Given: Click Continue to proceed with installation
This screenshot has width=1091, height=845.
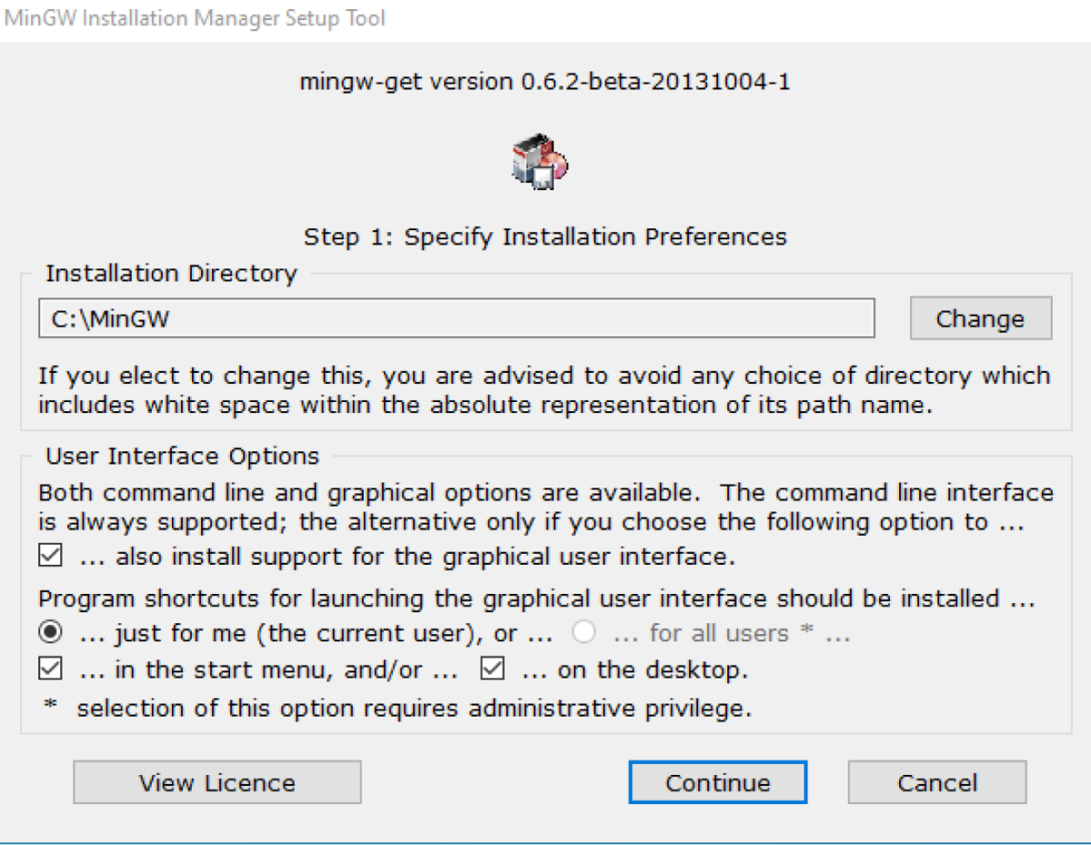Looking at the screenshot, I should 717,781.
